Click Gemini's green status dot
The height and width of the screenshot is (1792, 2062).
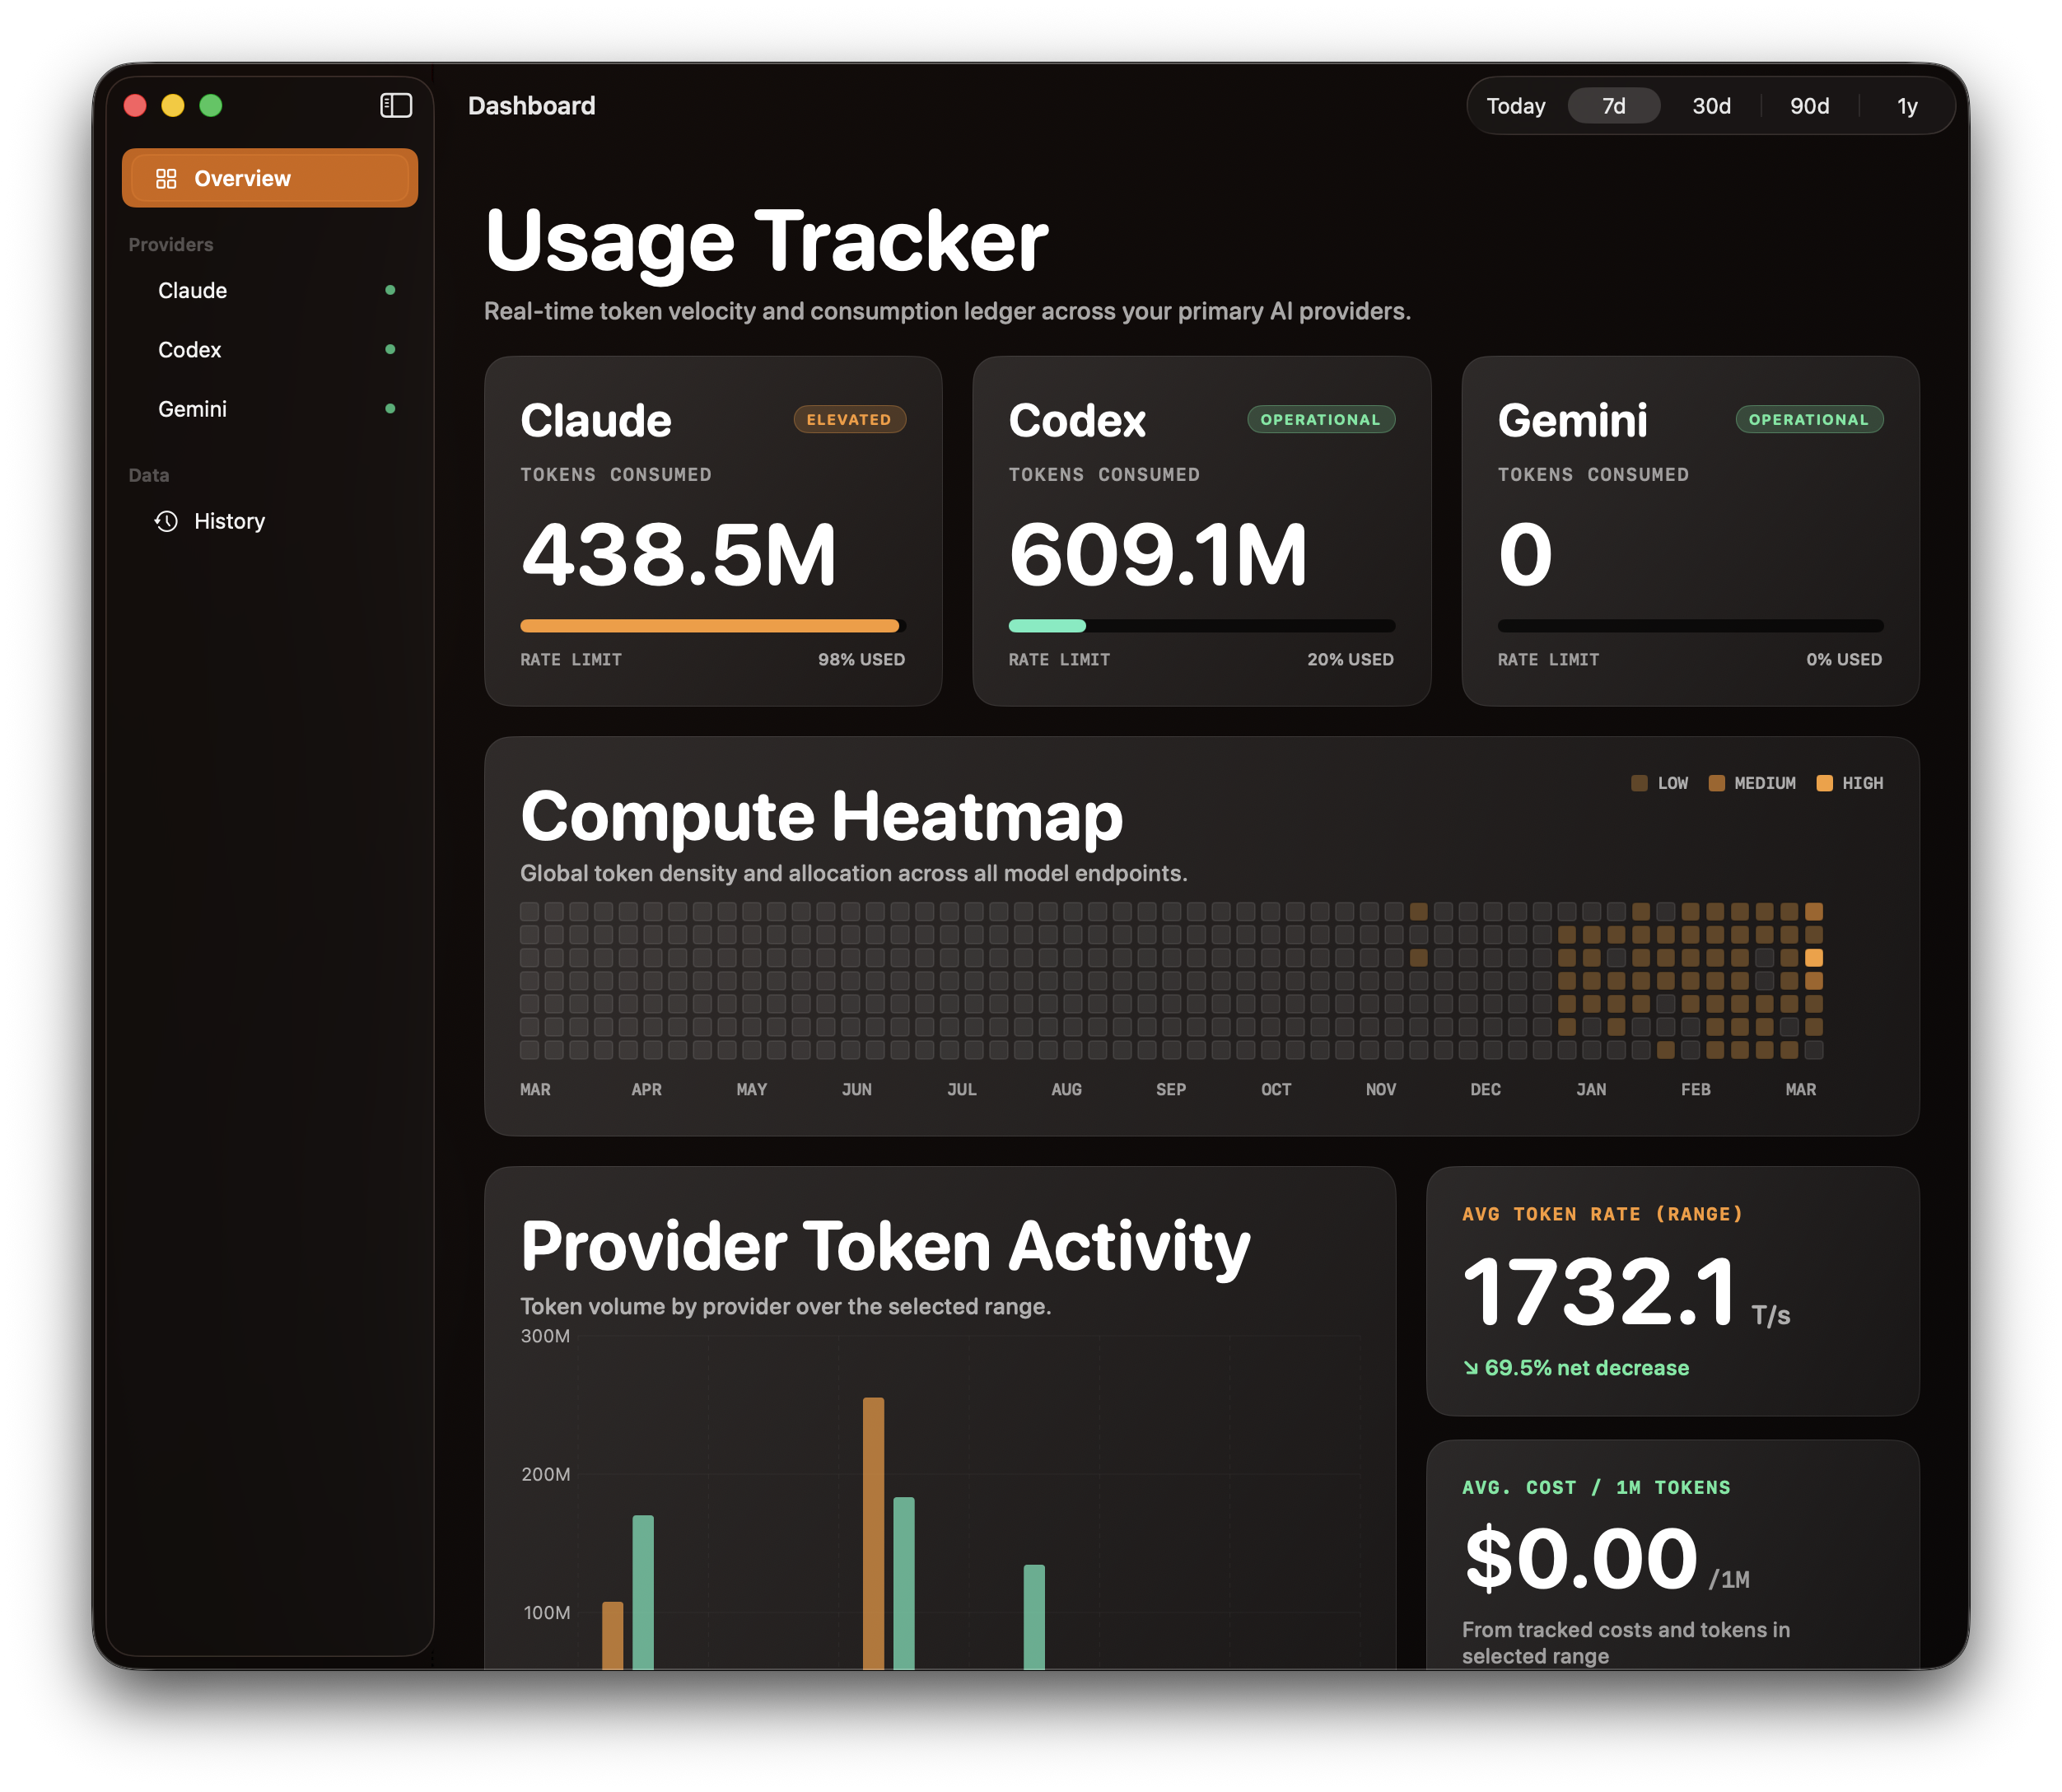[390, 408]
